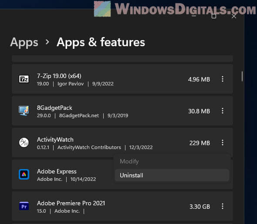Go back to Apps in the breadcrumb

24,42
